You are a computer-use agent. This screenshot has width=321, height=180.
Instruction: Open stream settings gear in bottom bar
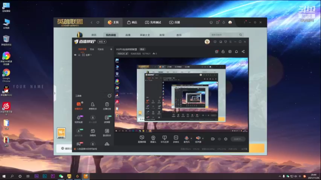point(226,139)
